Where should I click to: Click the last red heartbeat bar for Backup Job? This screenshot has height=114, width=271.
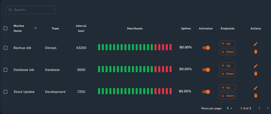[x=171, y=47]
